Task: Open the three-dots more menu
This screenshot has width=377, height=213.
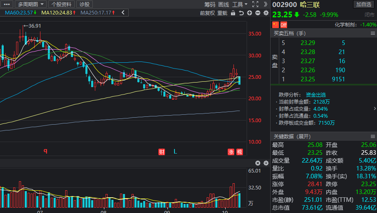Action: point(7,4)
